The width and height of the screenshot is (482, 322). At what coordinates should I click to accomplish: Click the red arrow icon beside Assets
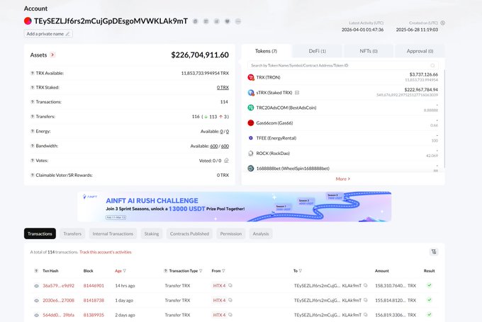tap(52, 54)
